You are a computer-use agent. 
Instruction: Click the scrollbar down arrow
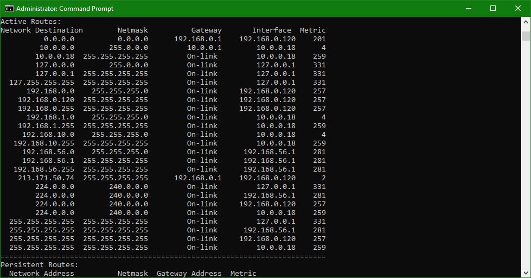click(526, 273)
